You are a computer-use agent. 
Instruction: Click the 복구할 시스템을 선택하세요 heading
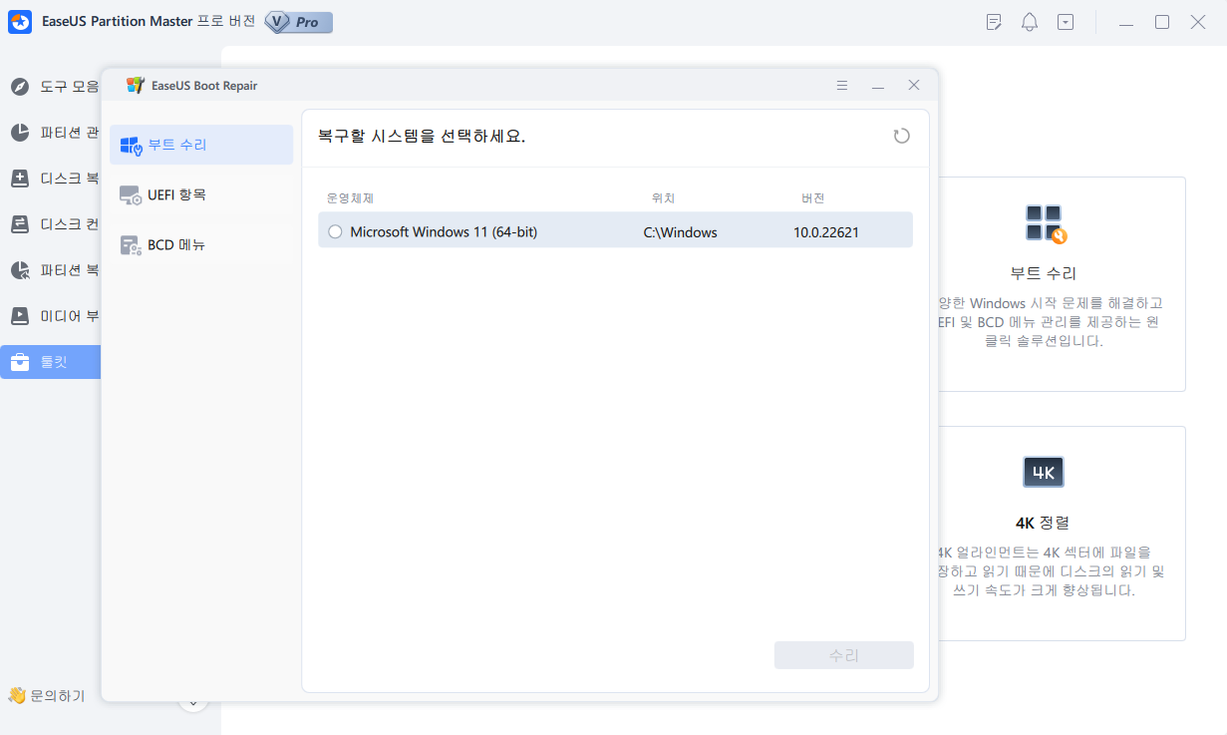pos(422,137)
